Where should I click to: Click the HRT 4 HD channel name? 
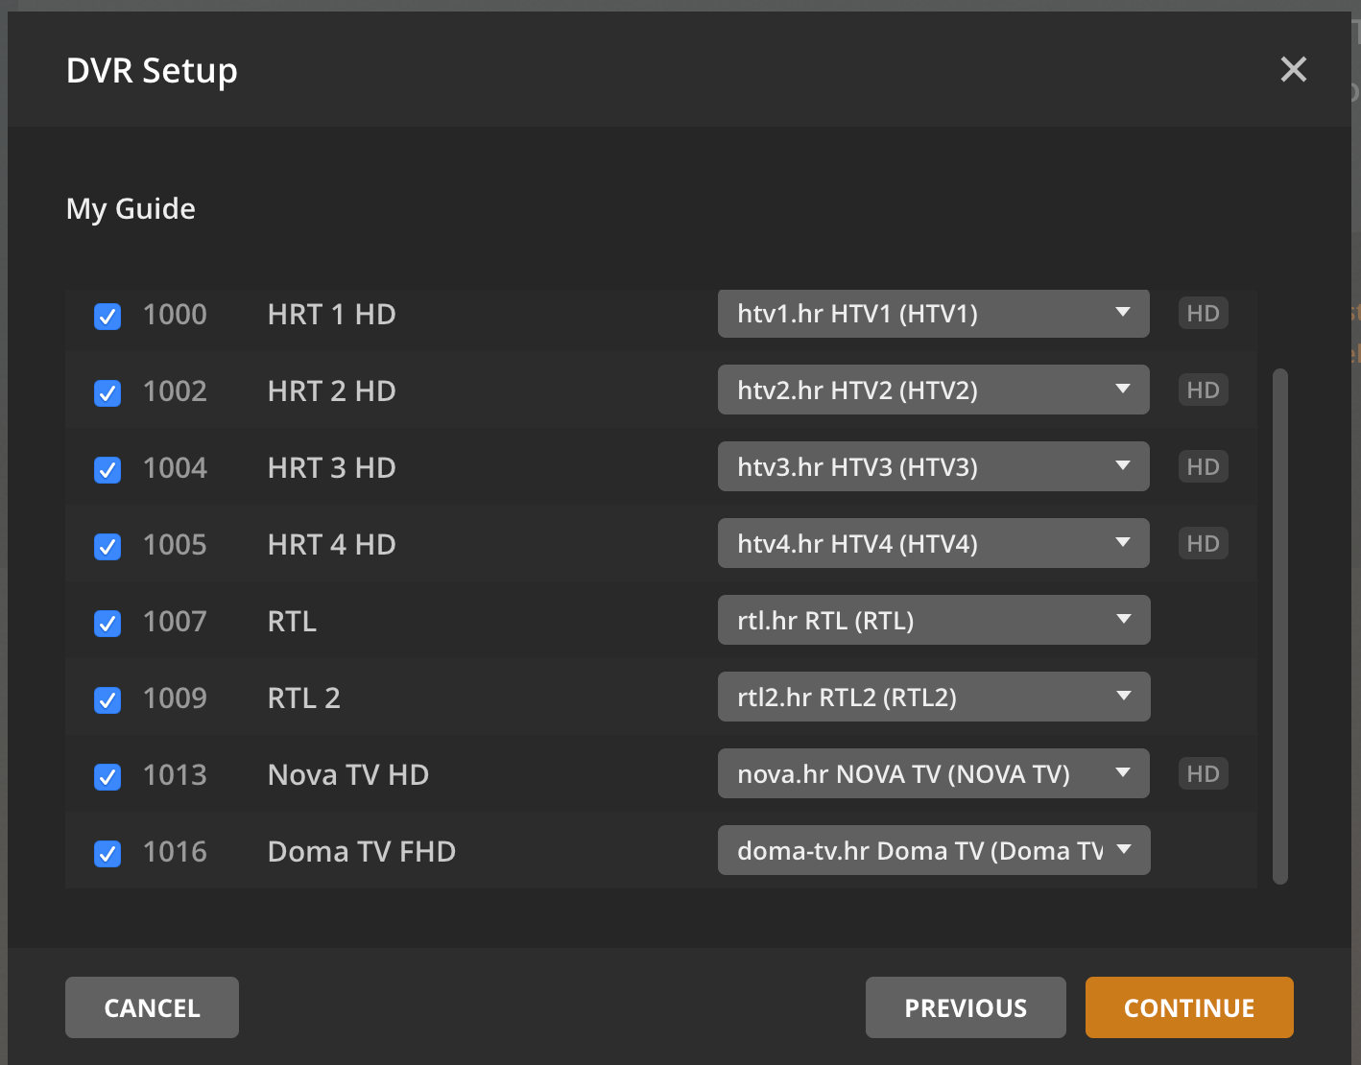[331, 545]
